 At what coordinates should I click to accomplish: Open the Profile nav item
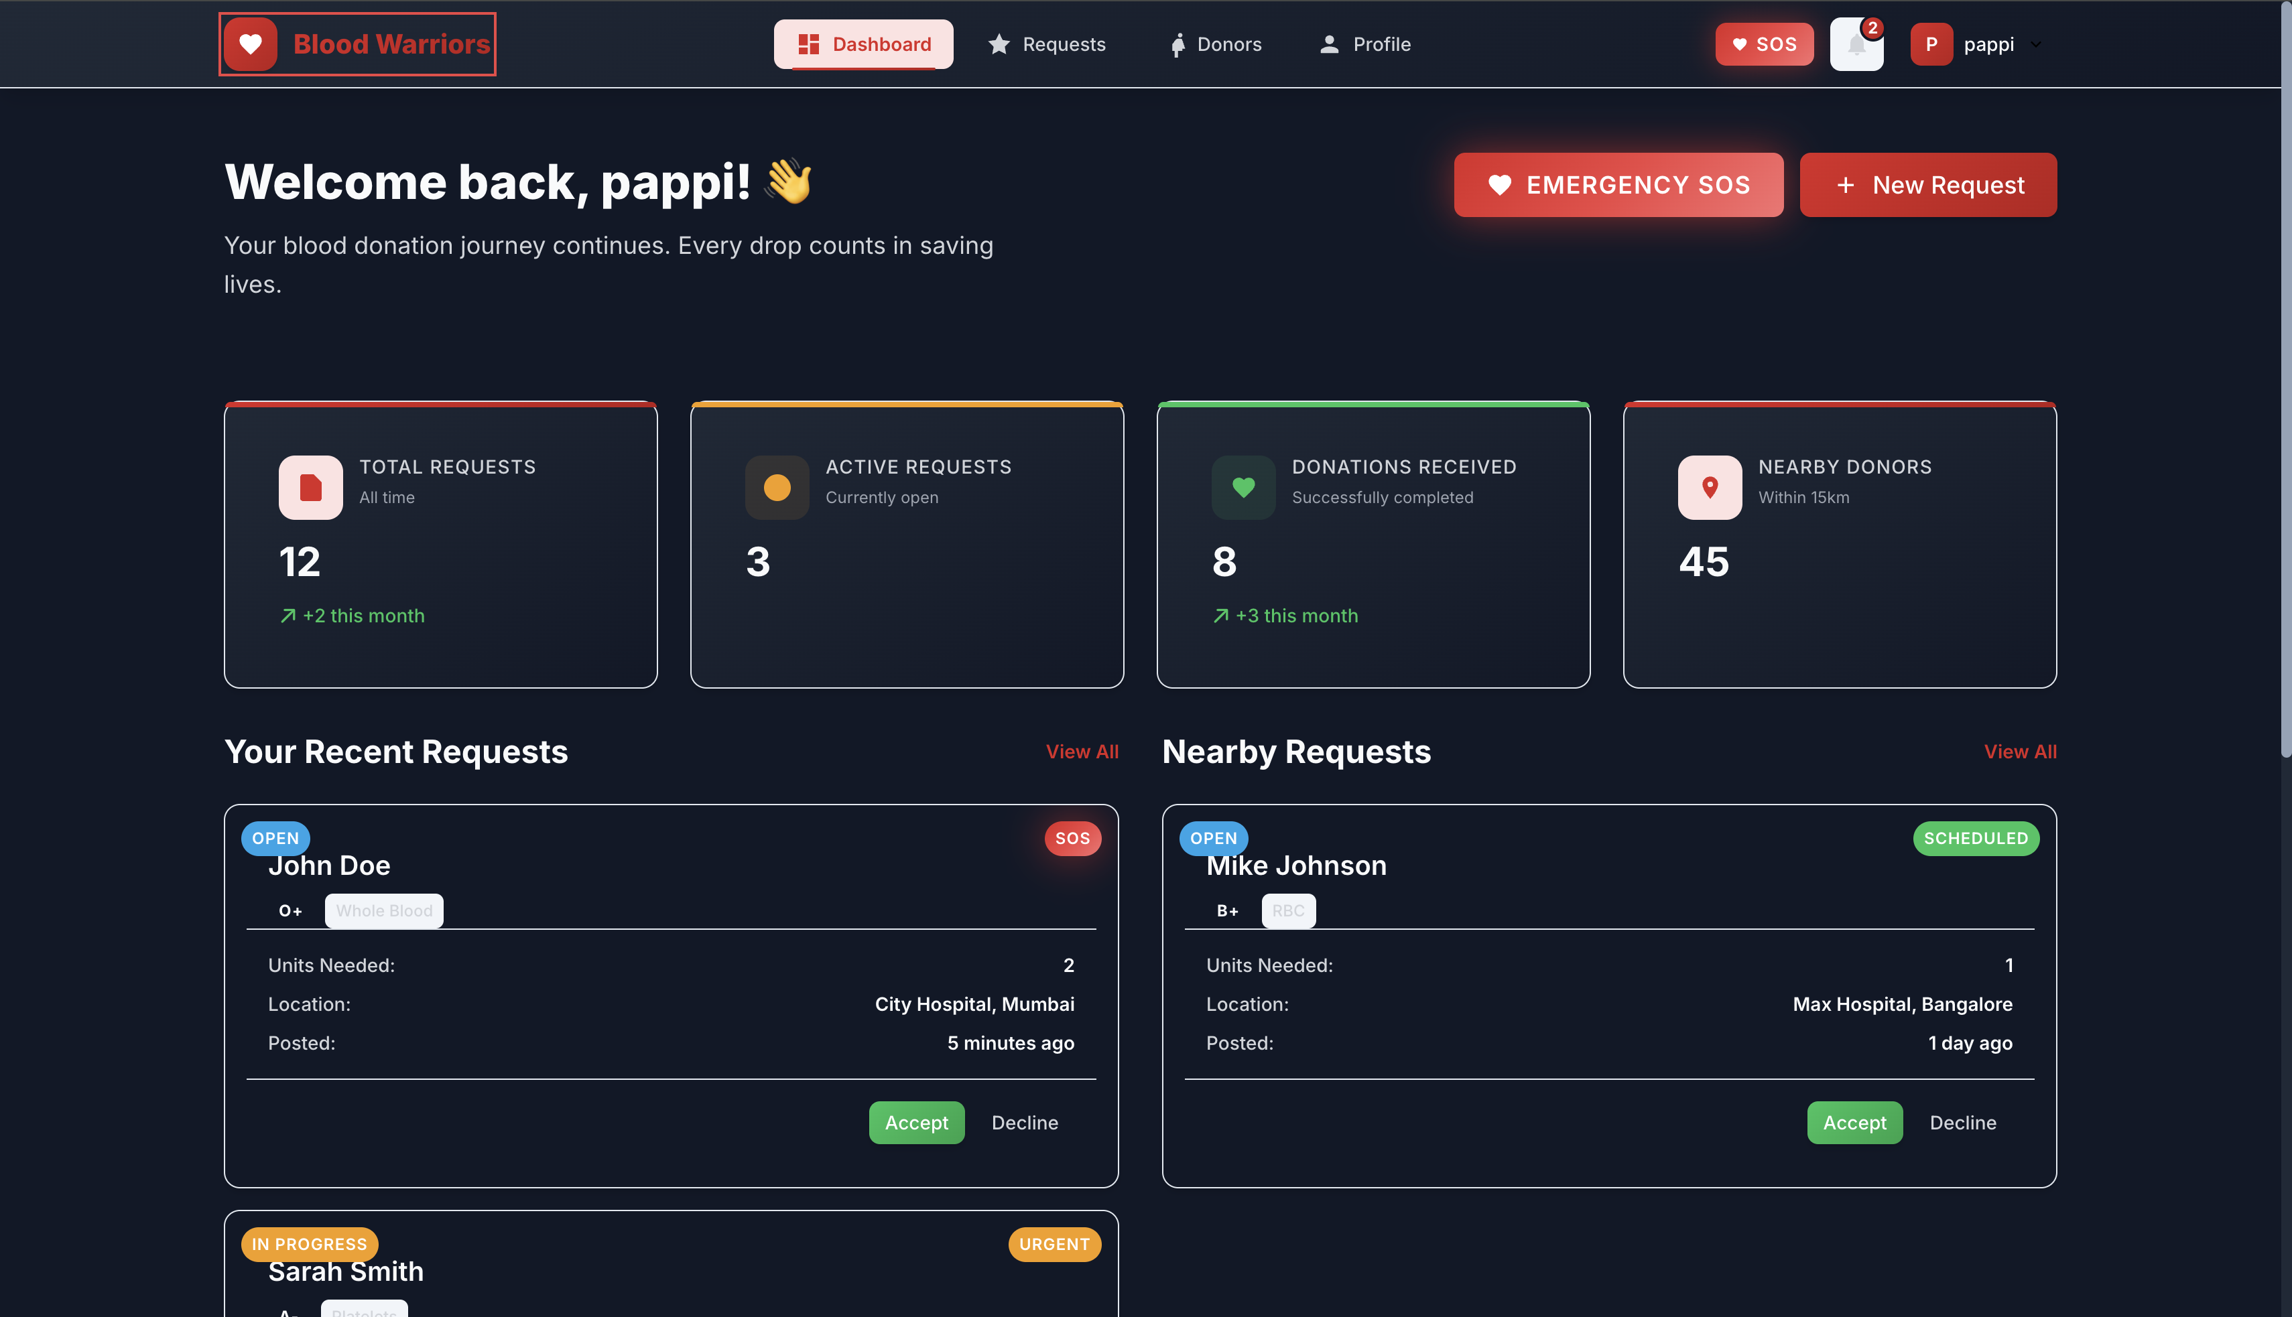coord(1365,44)
